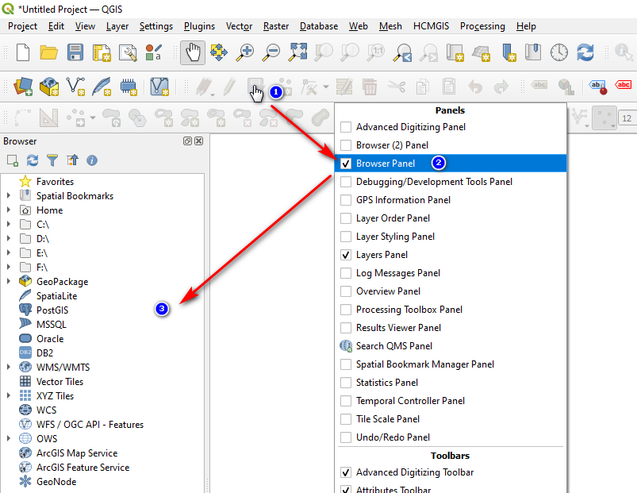Image resolution: width=637 pixels, height=493 pixels.
Task: Enable Debugging/Development Tools Panel checkbox
Action: tap(346, 182)
